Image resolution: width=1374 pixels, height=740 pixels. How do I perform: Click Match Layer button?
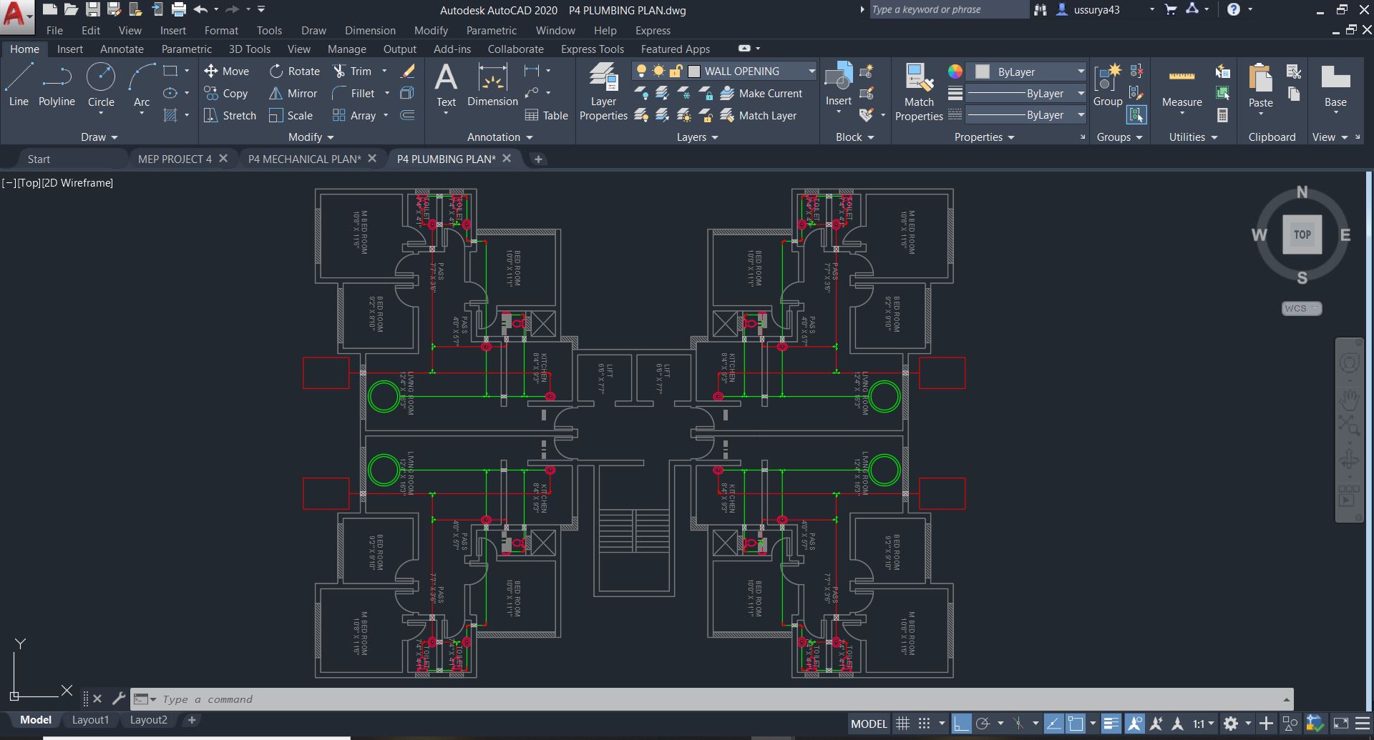point(759,116)
